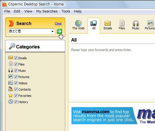Click the mamma.com banner advertisement

113,116
